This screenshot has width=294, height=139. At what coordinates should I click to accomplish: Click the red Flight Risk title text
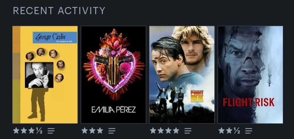[249, 102]
